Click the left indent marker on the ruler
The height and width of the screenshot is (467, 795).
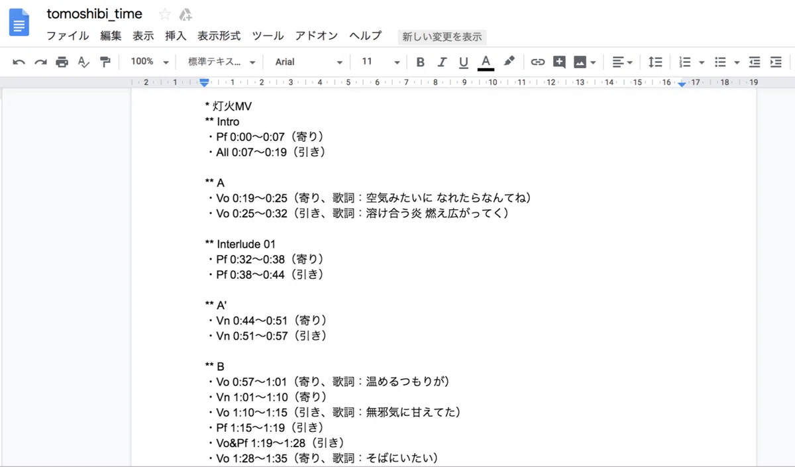click(204, 83)
